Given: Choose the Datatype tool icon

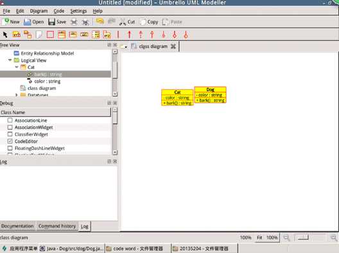Looking at the screenshot, I should pos(84,35).
